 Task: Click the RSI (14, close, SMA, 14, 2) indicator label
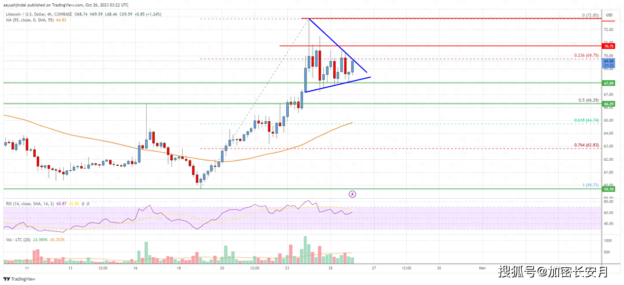[30, 204]
